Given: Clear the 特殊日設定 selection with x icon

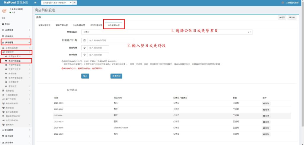Looking at the screenshot, I should 249,32.
